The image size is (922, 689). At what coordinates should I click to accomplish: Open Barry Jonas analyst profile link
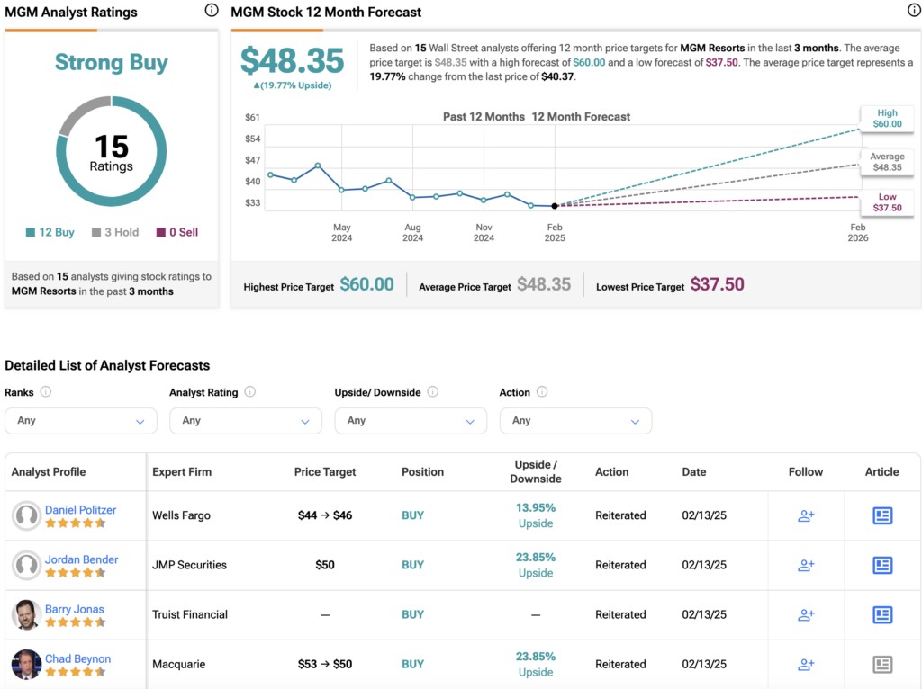click(75, 609)
